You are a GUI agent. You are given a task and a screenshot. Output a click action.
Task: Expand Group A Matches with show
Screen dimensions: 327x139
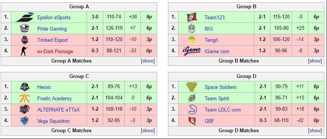(x=148, y=61)
